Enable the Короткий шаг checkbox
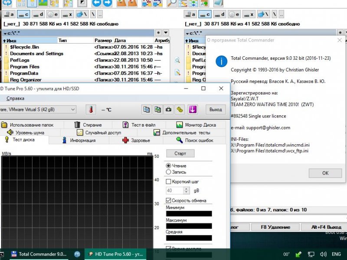This screenshot has width=347, height=260. click(168, 182)
